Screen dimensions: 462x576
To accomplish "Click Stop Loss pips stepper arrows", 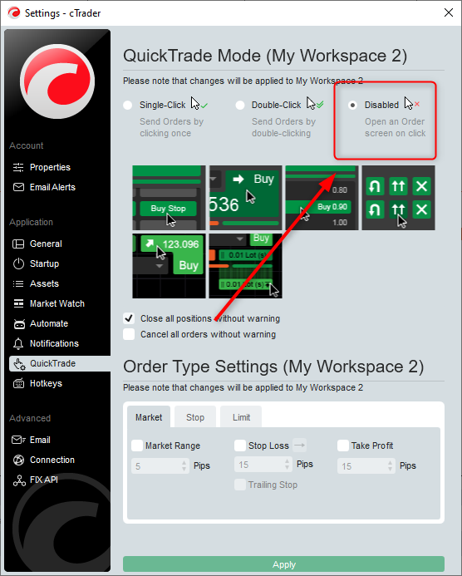I will pos(288,465).
